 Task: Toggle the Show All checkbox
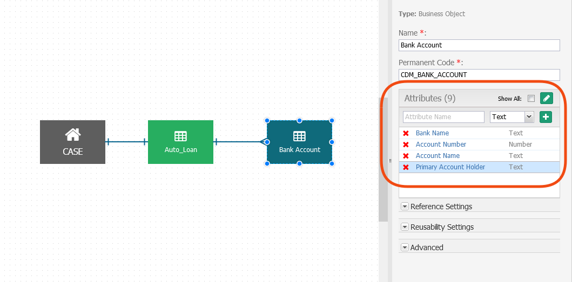[531, 99]
